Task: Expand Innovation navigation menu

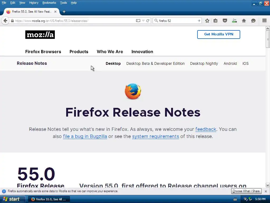Action: tap(142, 52)
